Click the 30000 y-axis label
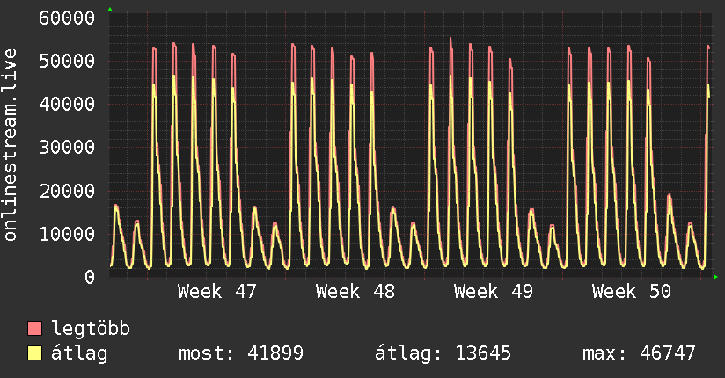 coord(67,148)
